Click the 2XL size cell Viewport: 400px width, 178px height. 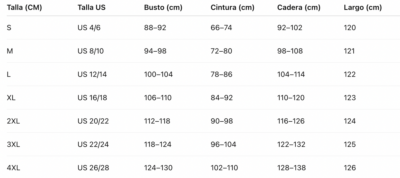click(13, 121)
